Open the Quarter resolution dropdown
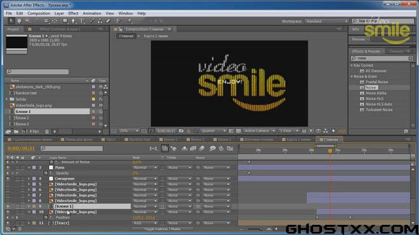 pos(213,130)
